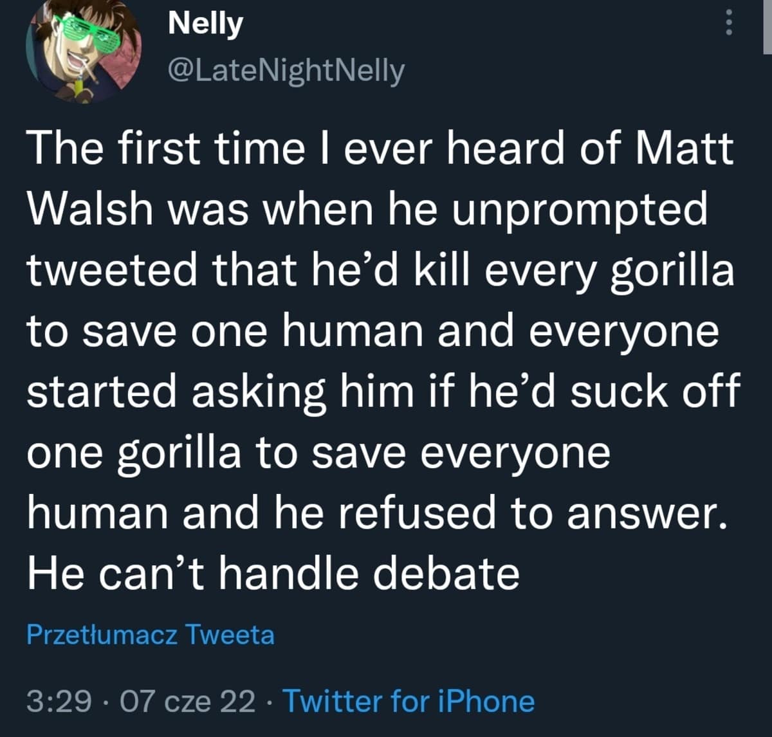
Task: Click the "Przetłumacz Tweeta" translate link
Action: click(x=151, y=635)
